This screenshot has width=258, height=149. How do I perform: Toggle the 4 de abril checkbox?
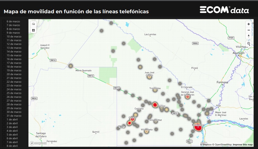point(4,131)
